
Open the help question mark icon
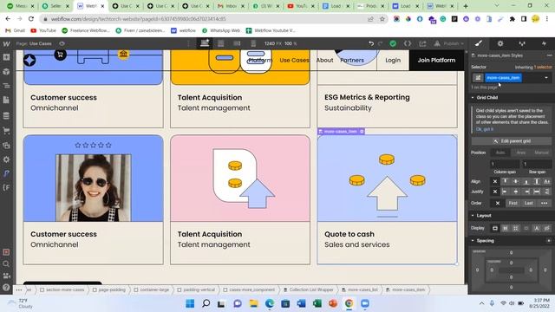coord(6,288)
